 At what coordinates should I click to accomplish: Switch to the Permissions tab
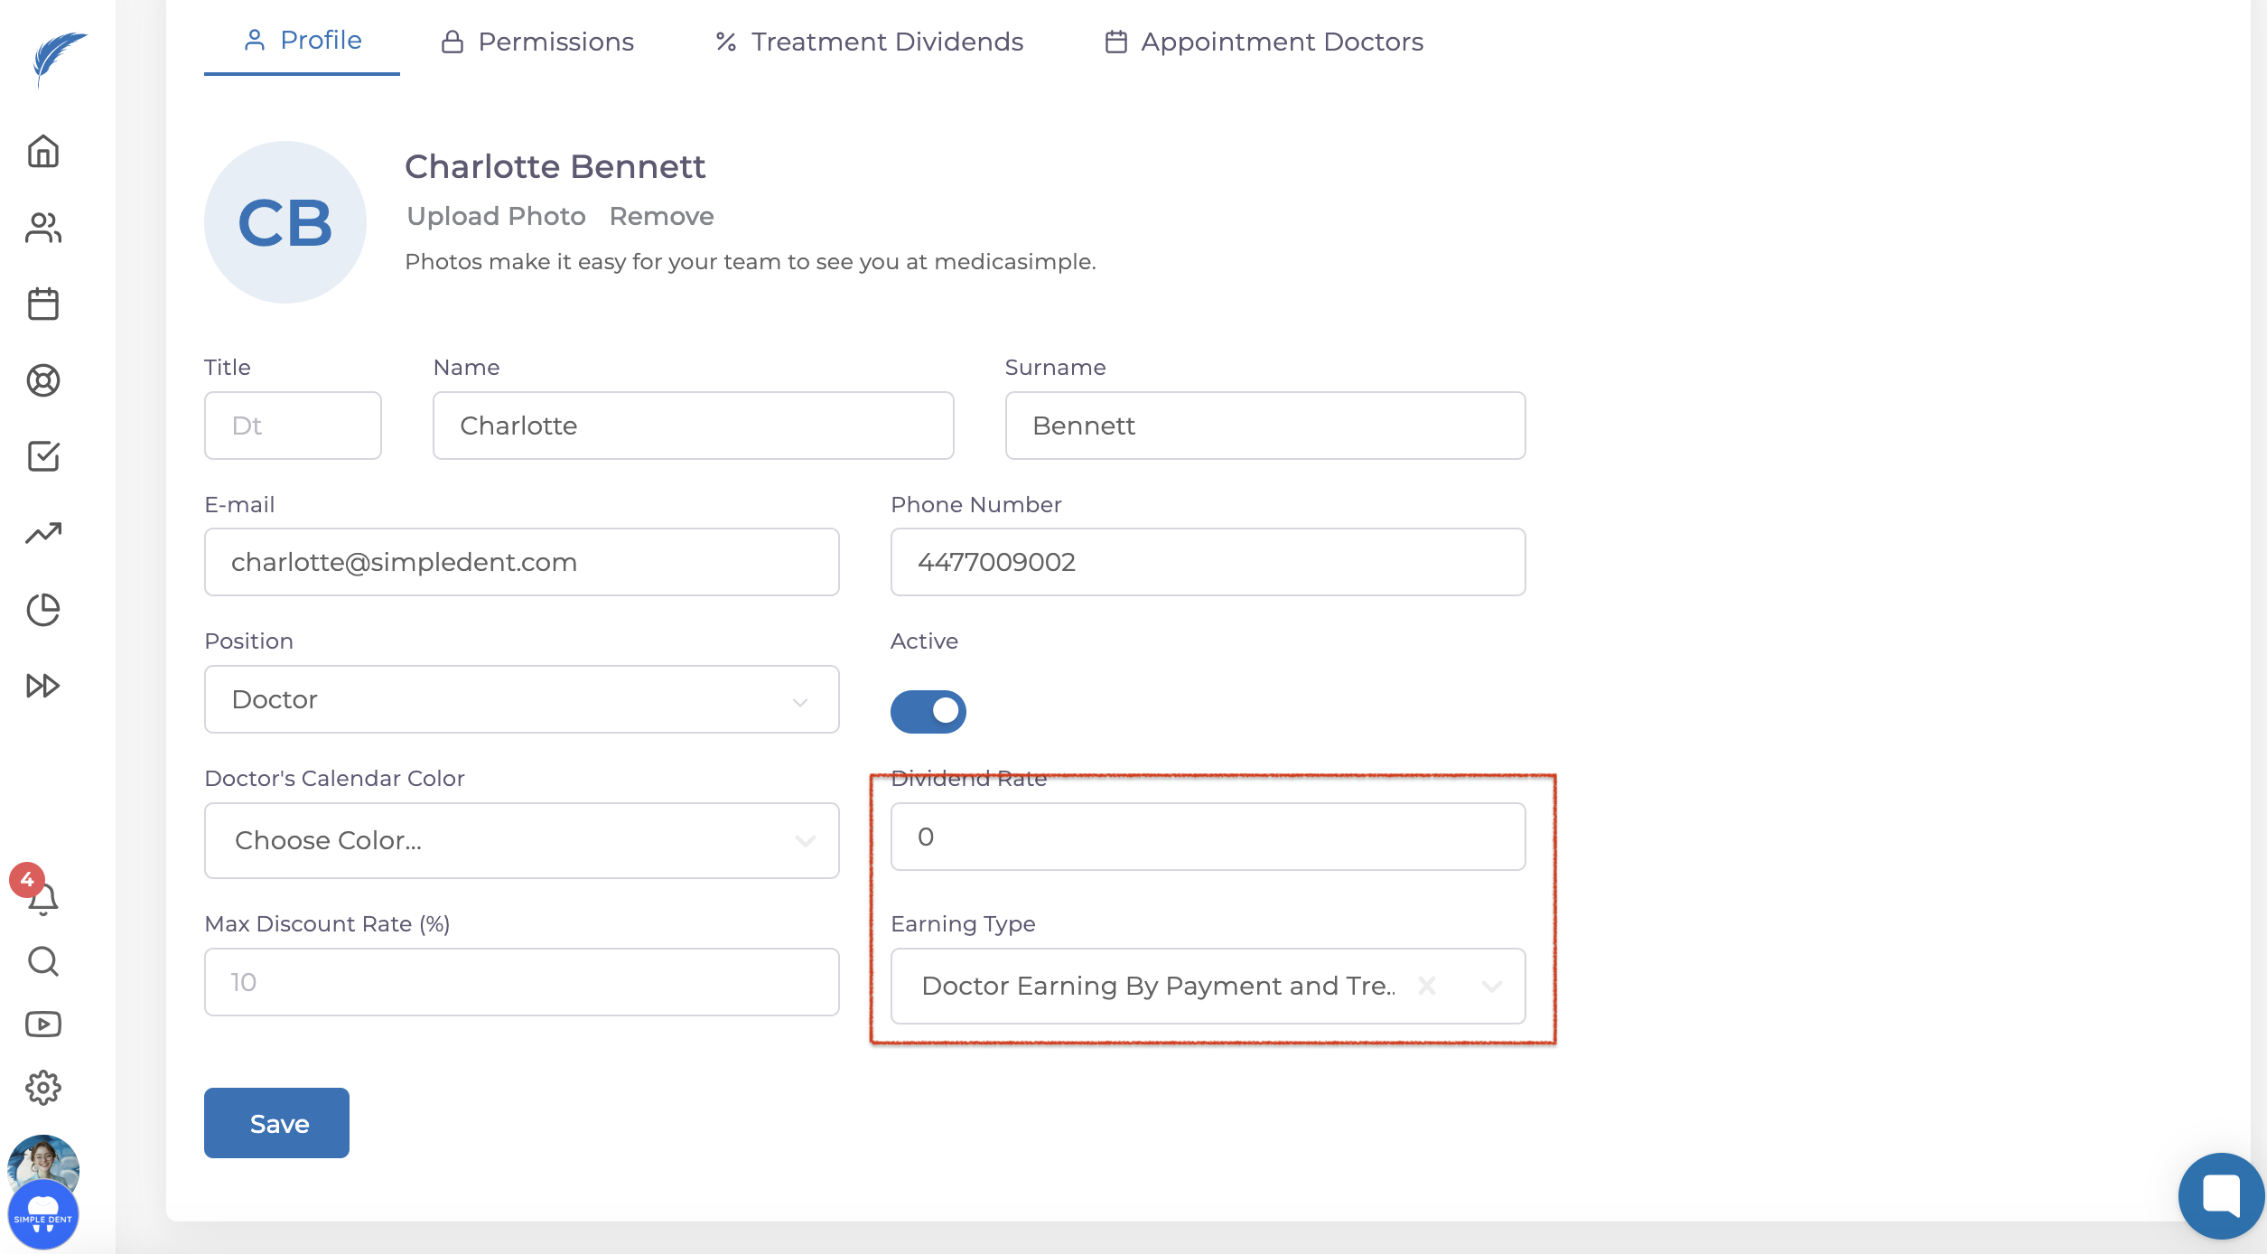(538, 42)
